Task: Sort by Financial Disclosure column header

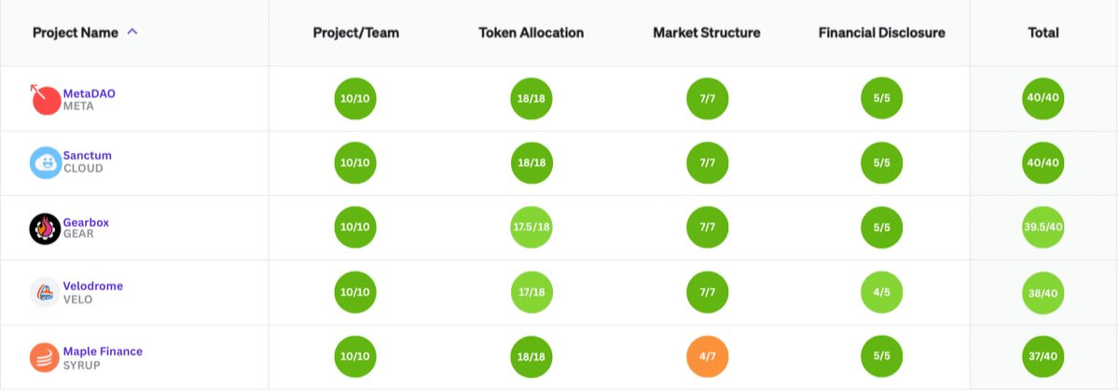Action: 882,33
